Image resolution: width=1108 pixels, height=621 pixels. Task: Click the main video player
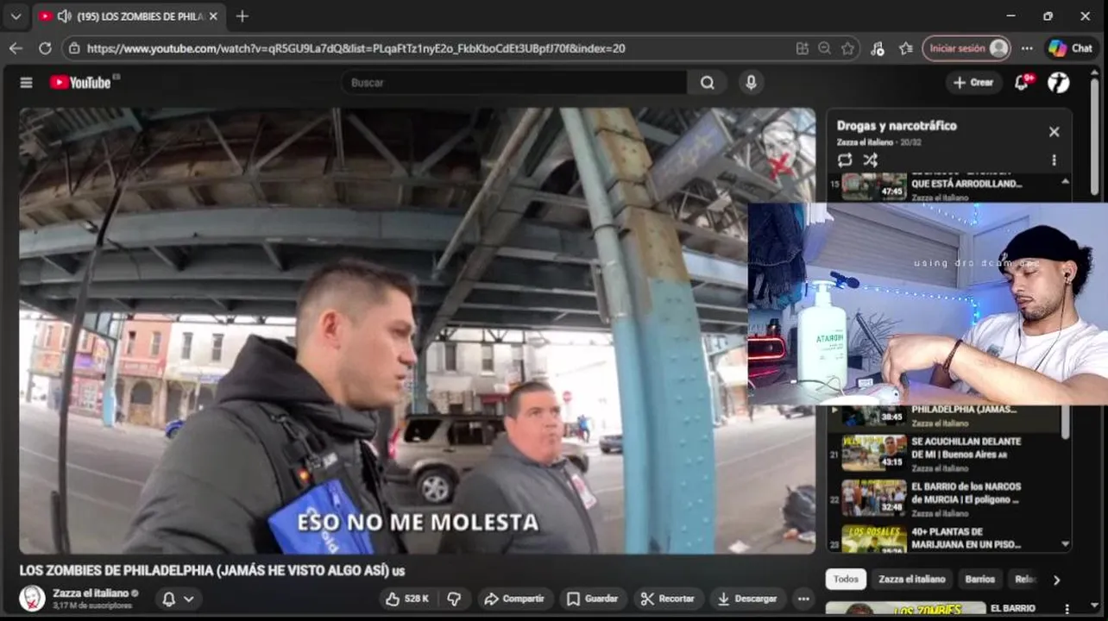pyautogui.click(x=417, y=330)
